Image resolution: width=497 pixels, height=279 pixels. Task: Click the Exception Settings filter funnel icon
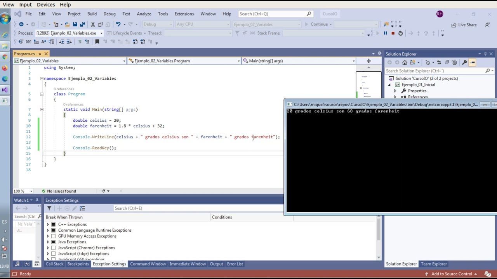49,208
